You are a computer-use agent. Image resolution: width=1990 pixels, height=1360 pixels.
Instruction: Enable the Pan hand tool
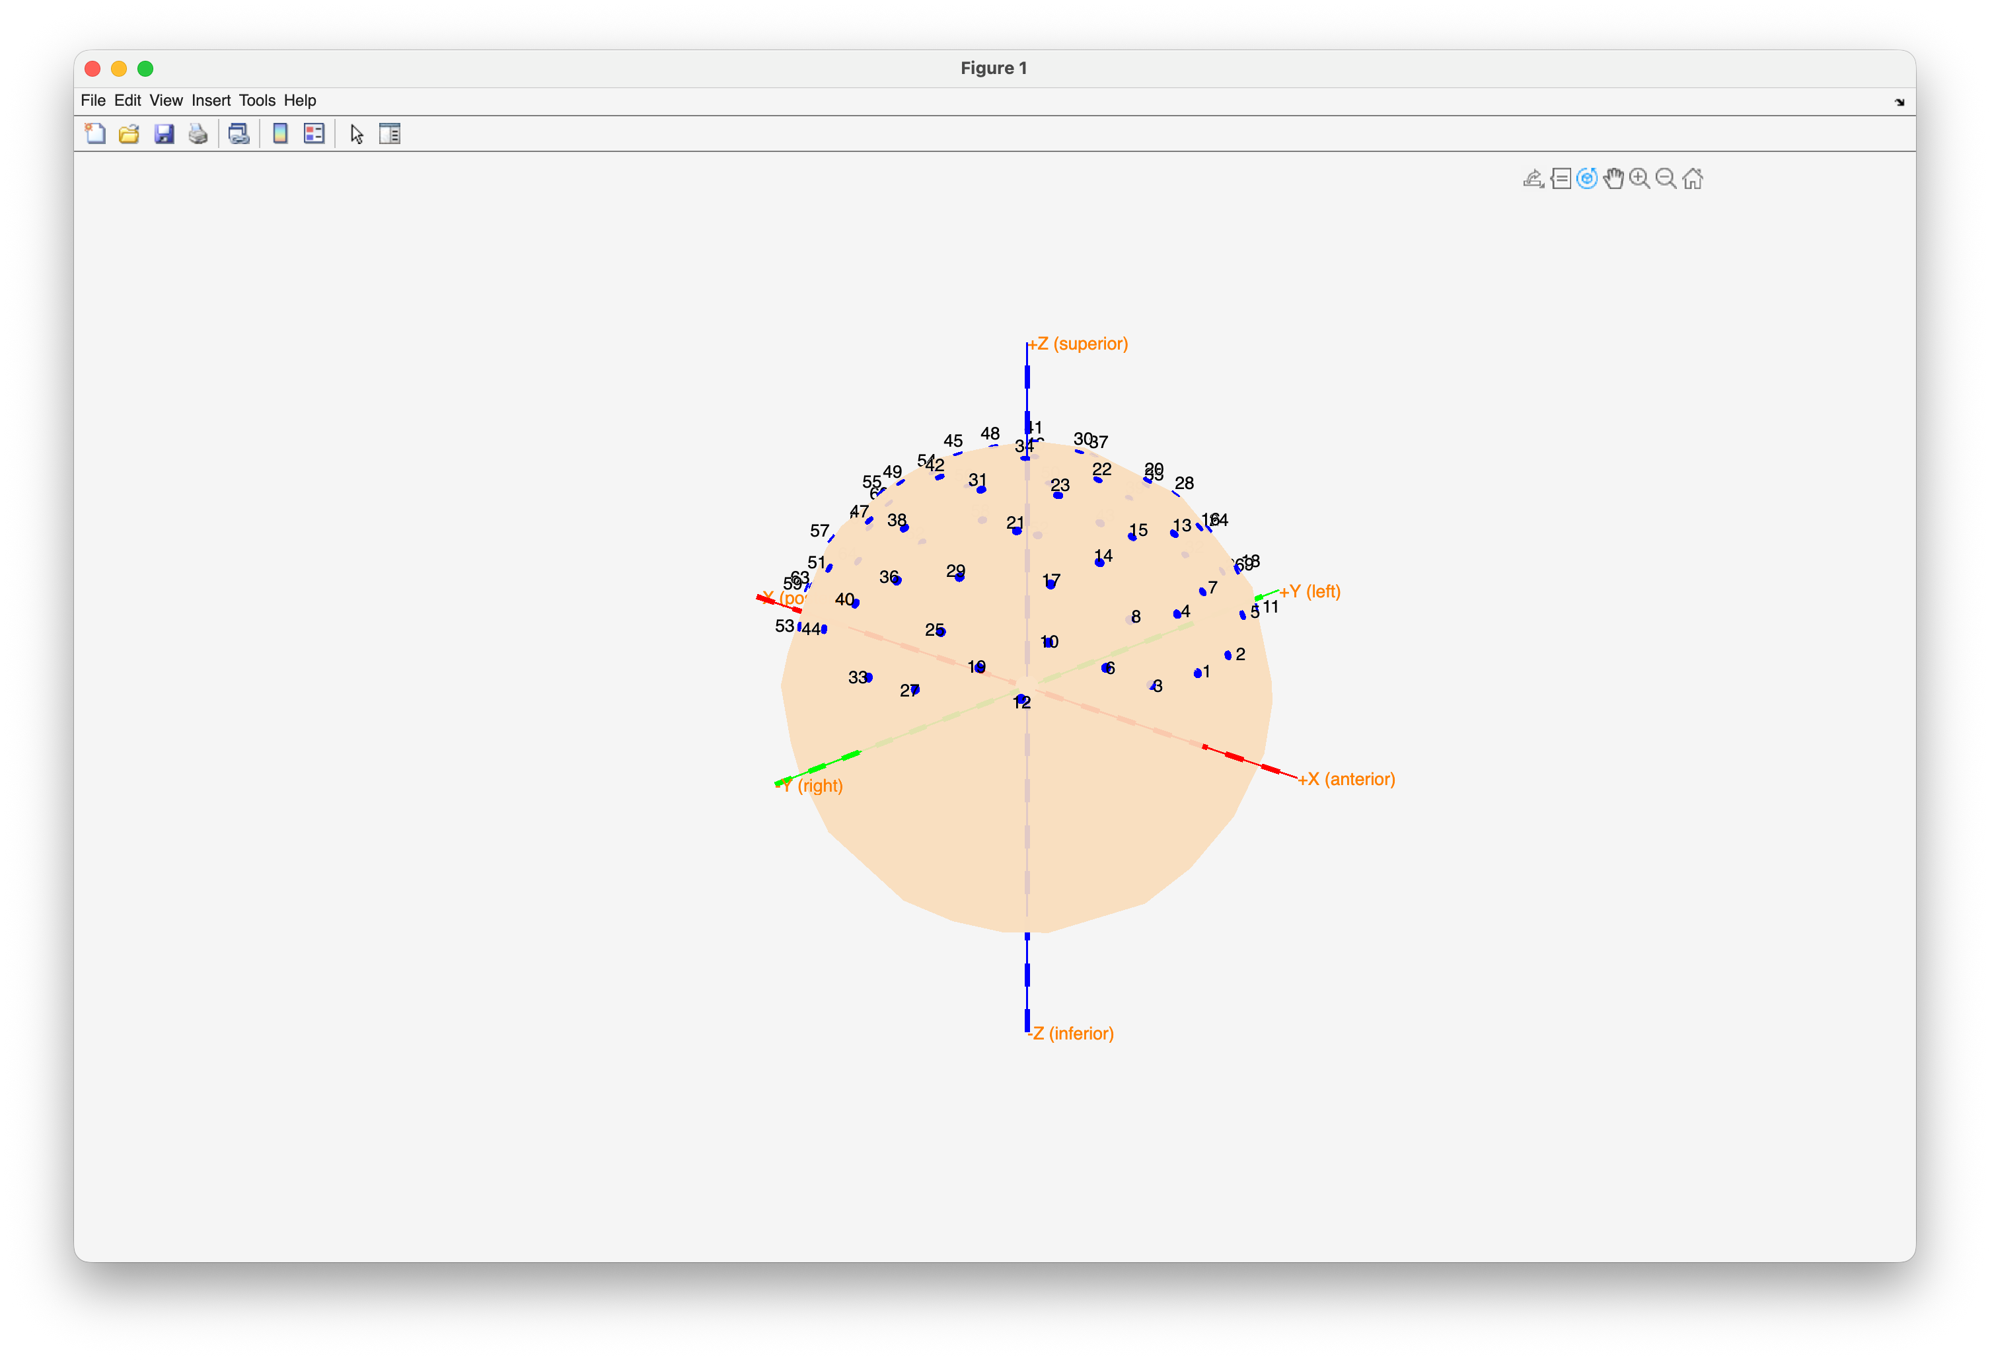[1613, 178]
